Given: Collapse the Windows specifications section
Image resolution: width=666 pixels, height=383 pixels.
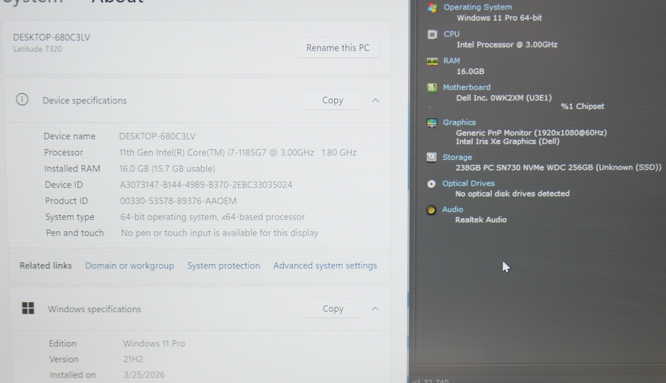Looking at the screenshot, I should click(375, 308).
